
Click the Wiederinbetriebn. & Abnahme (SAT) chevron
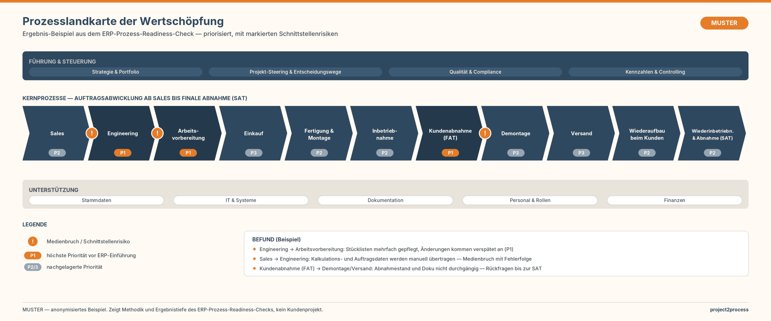712,133
